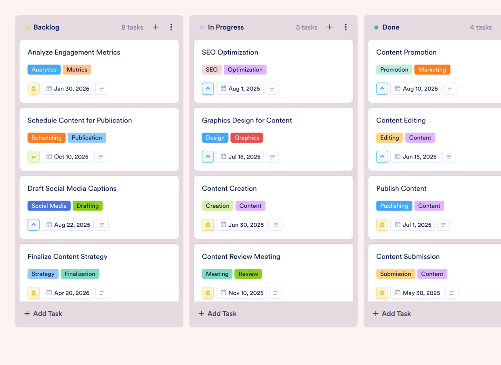
Task: Open the In Progress column three-dot menu
Action: click(x=345, y=27)
